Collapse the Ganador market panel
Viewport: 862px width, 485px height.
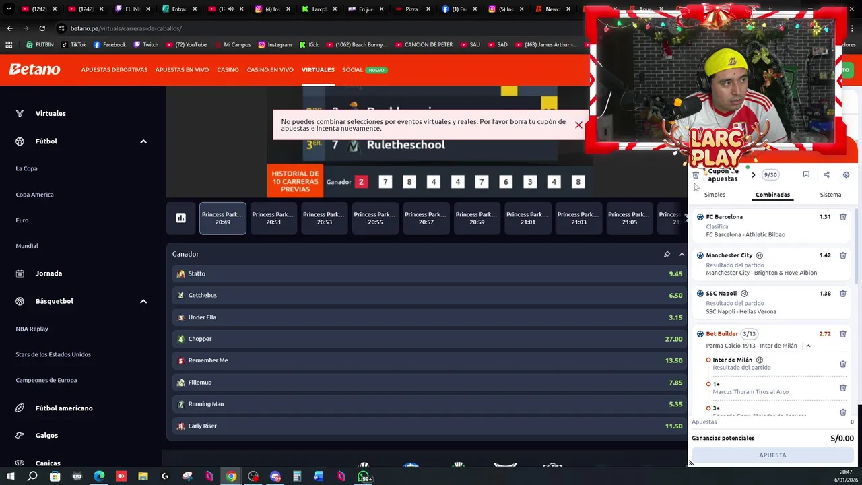pos(682,254)
